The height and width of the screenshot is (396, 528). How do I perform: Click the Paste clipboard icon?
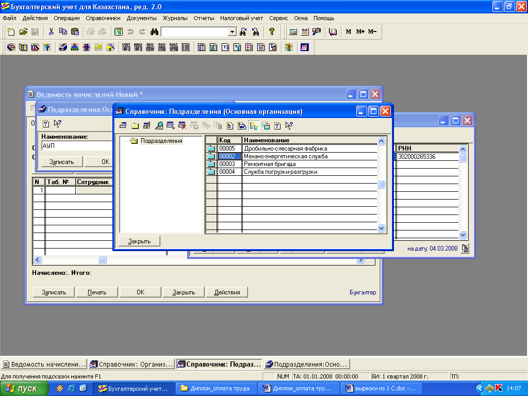point(75,31)
